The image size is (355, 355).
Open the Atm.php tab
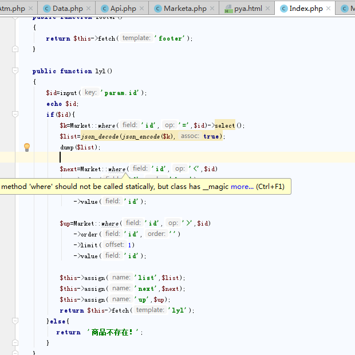[x=12, y=9]
